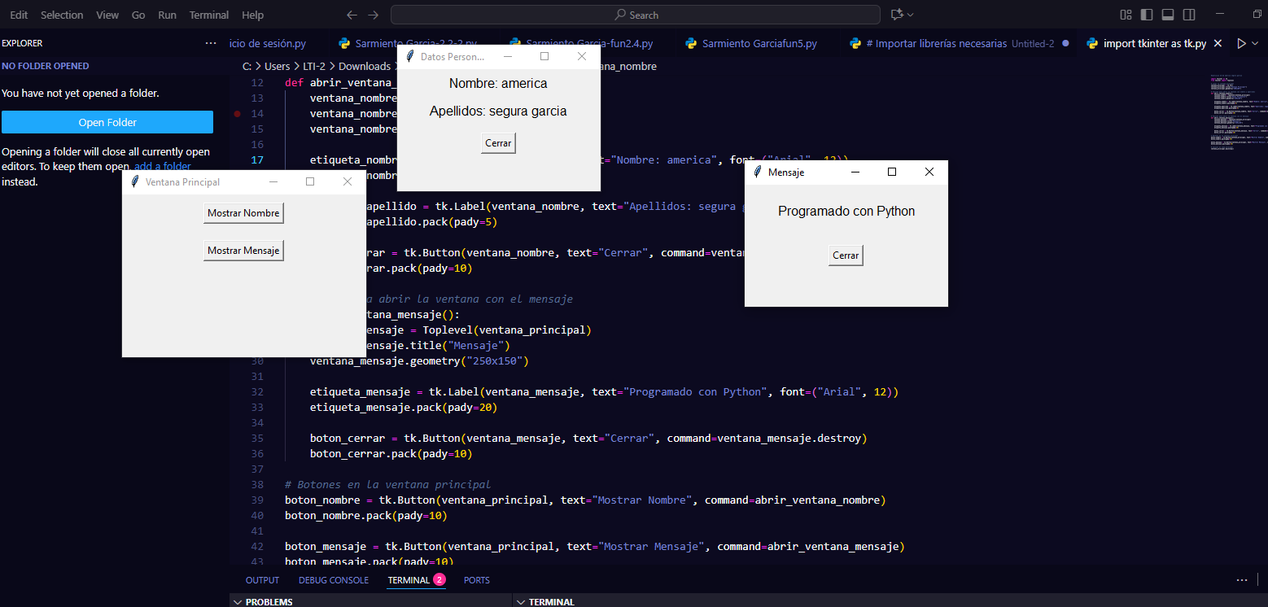Click the forward navigation arrow
This screenshot has height=607, width=1268.
pyautogui.click(x=373, y=15)
